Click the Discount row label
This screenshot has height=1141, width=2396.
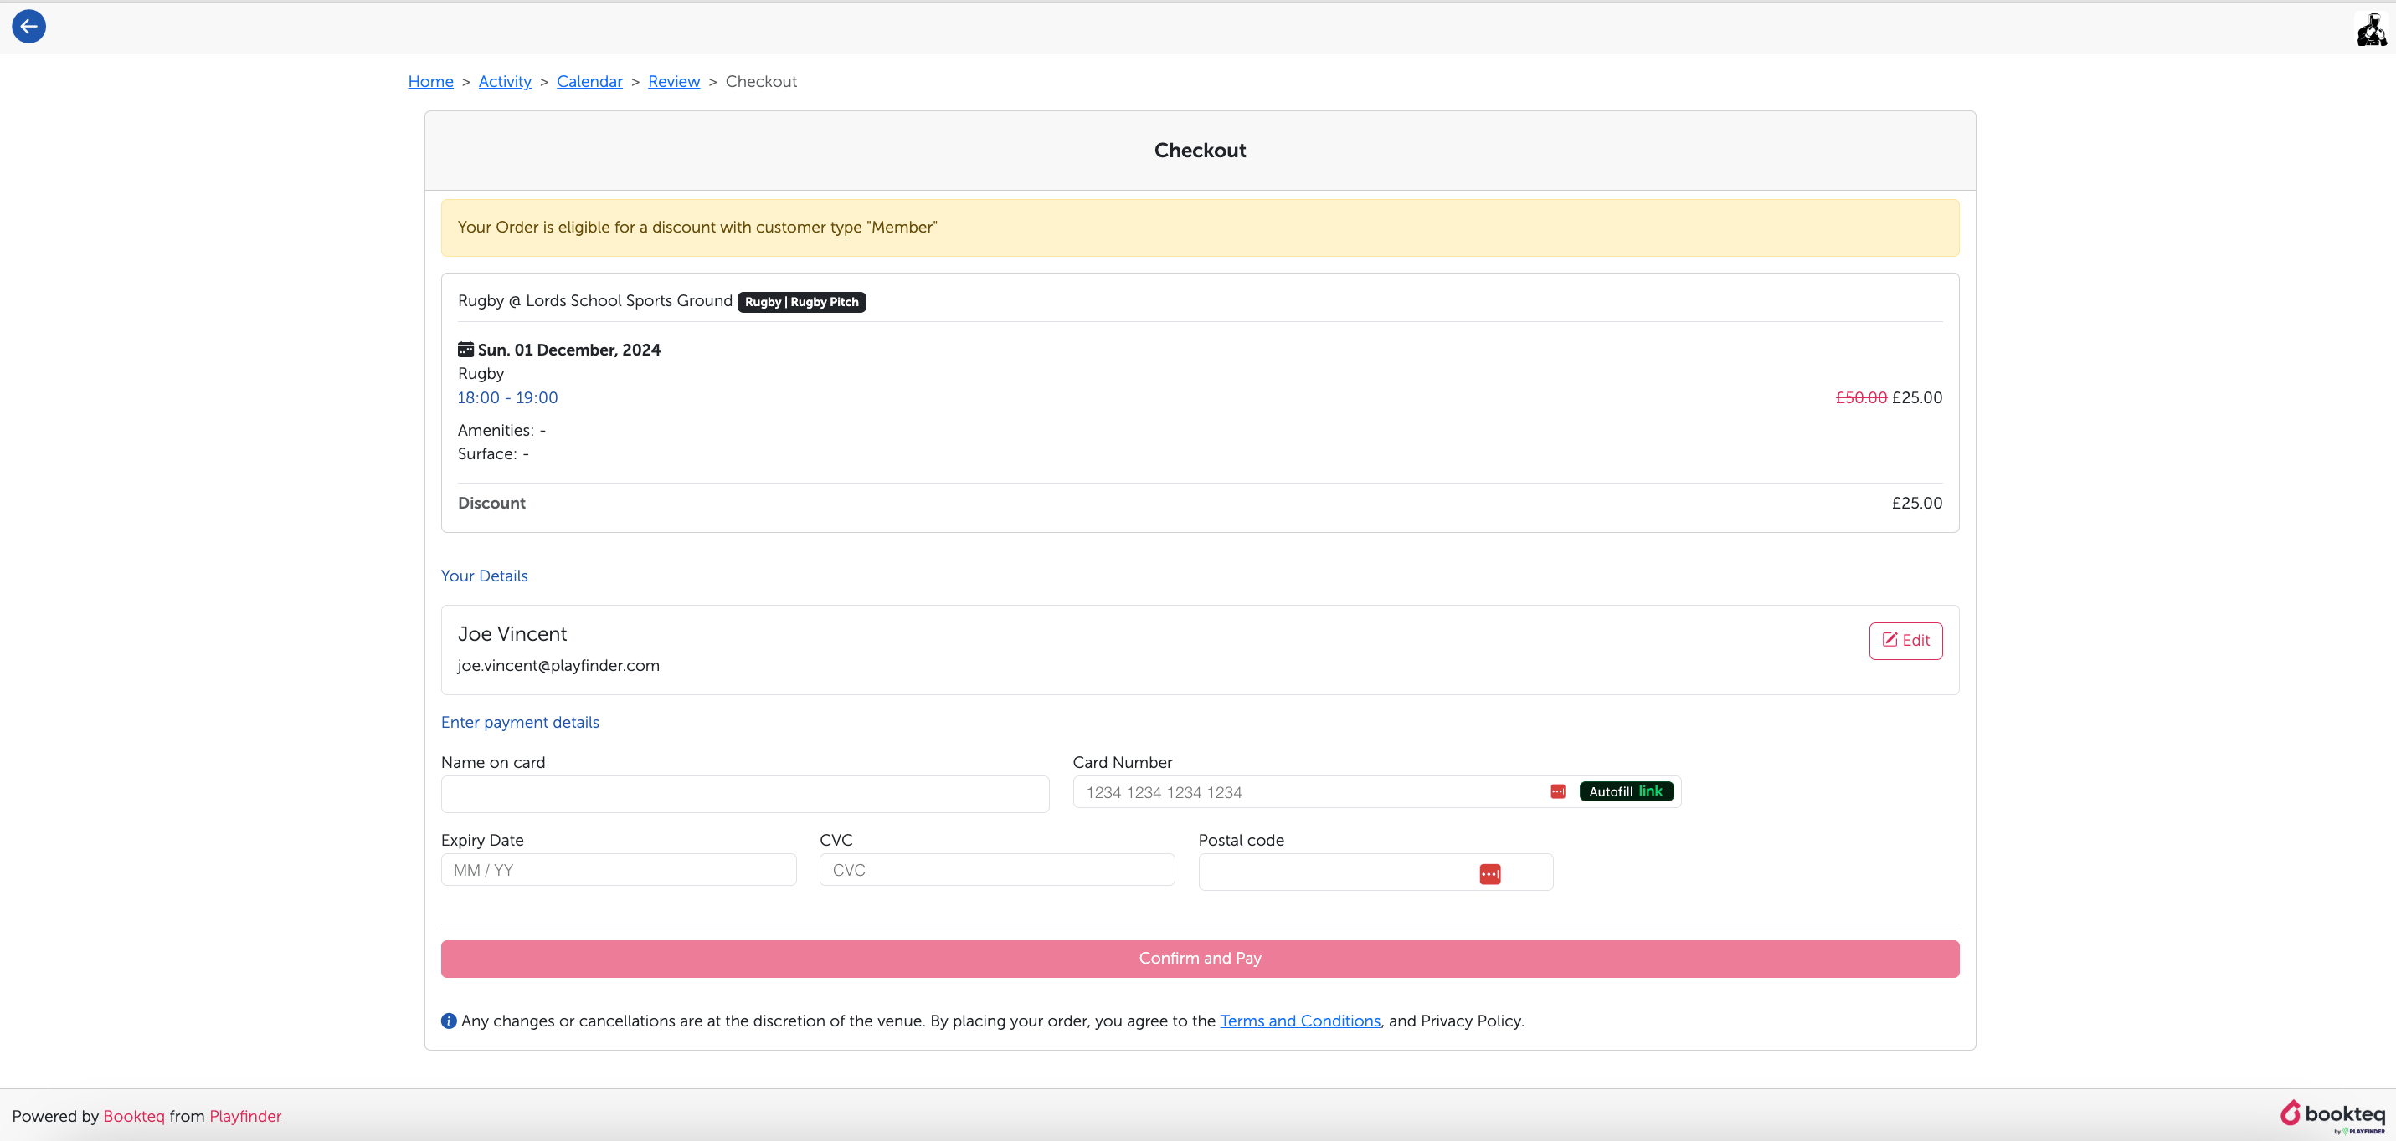[x=492, y=504]
